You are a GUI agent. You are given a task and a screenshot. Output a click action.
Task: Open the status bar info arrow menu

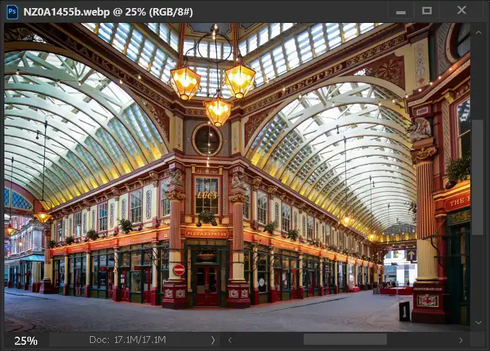213,340
